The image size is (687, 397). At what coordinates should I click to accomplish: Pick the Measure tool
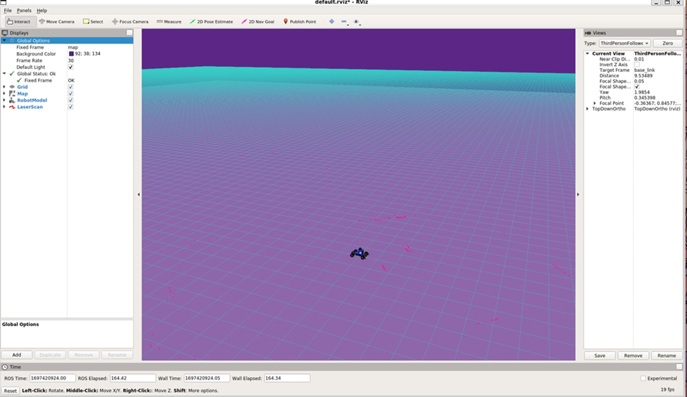(x=169, y=22)
